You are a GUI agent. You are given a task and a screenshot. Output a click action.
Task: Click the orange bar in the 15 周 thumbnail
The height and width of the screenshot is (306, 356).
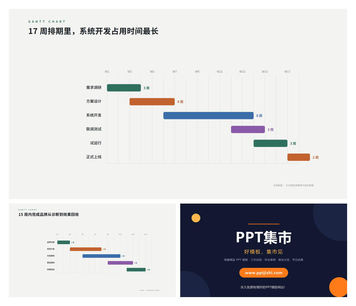85,249
